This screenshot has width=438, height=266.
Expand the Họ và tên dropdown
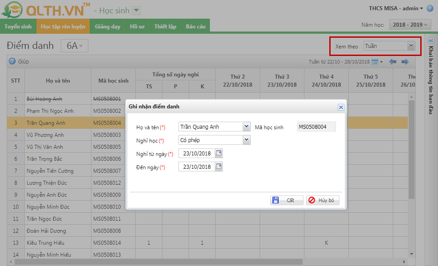tap(247, 127)
